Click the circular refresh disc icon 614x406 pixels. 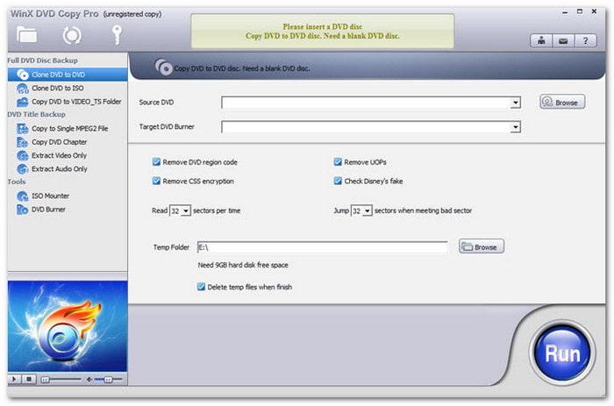tap(72, 35)
